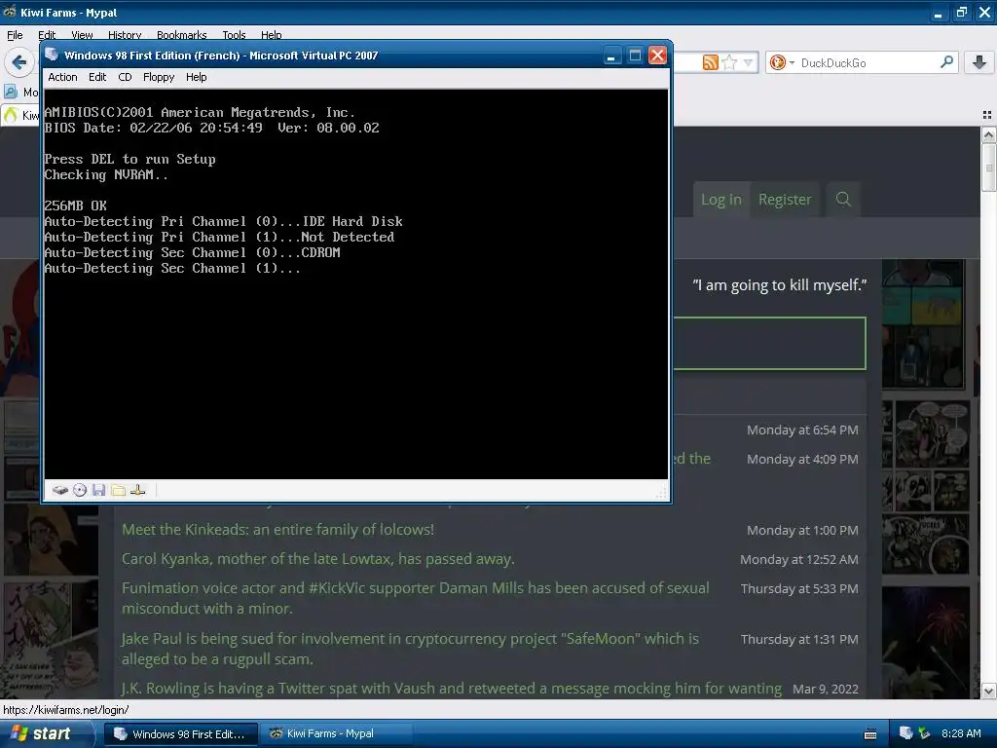
Task: Expand the address bar history dropdown arrow
Action: click(x=749, y=62)
